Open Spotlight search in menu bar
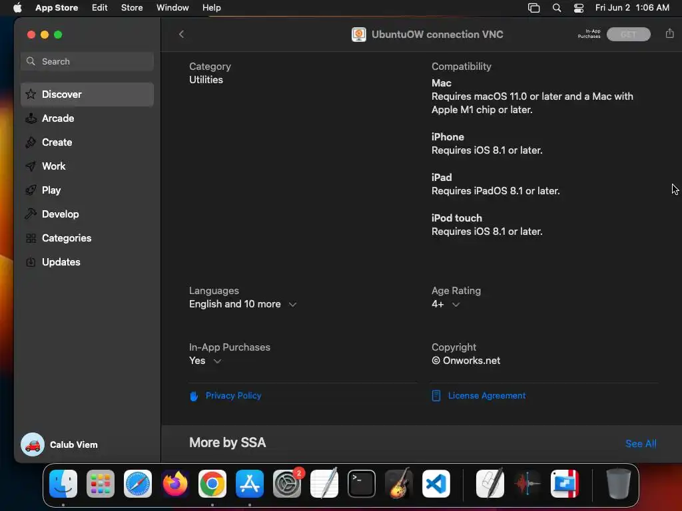Viewport: 682px width, 511px height. coord(556,8)
